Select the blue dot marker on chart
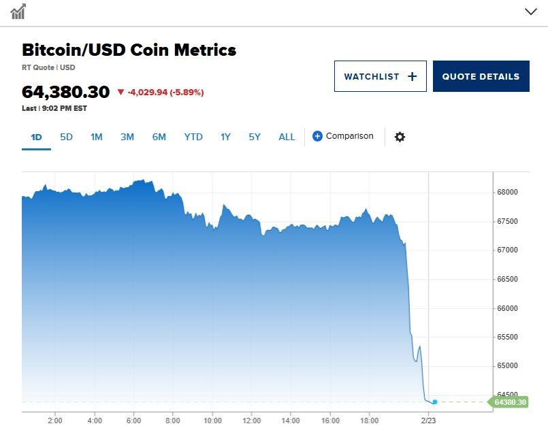 coord(434,402)
